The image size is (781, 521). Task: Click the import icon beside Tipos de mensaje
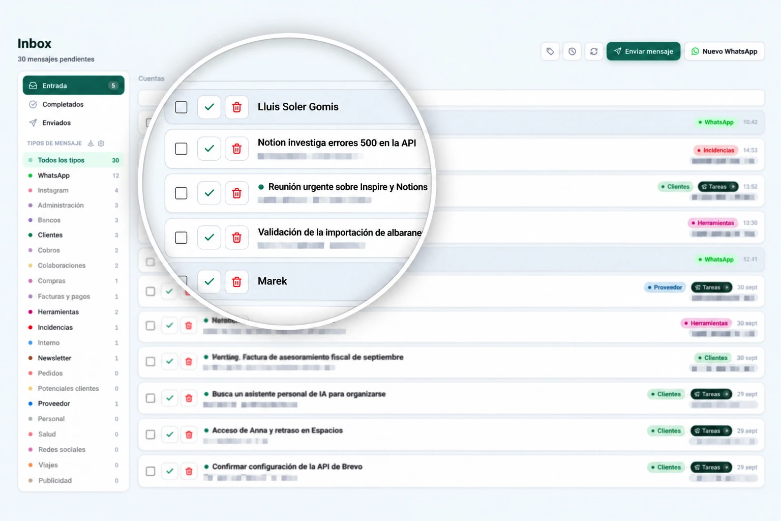[91, 143]
